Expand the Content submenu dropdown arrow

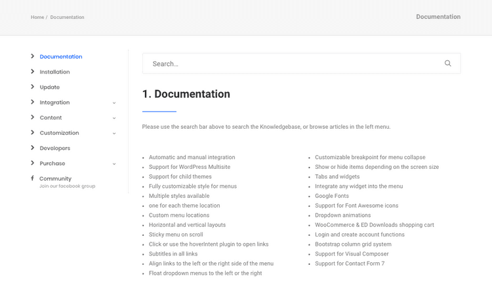coord(114,118)
